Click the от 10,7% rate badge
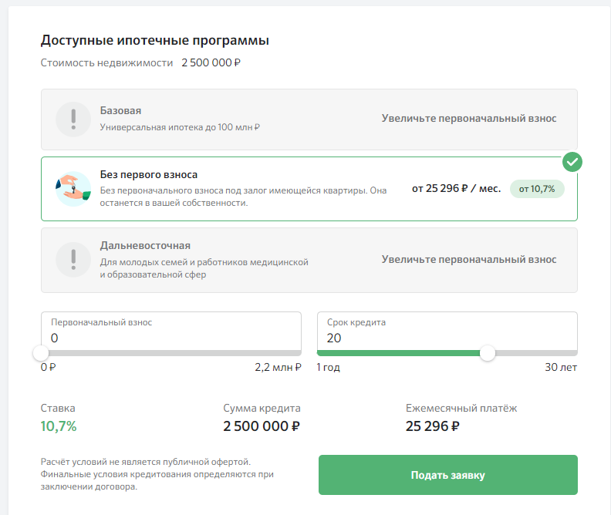Screen dimensions: 611x515 pyautogui.click(x=537, y=189)
